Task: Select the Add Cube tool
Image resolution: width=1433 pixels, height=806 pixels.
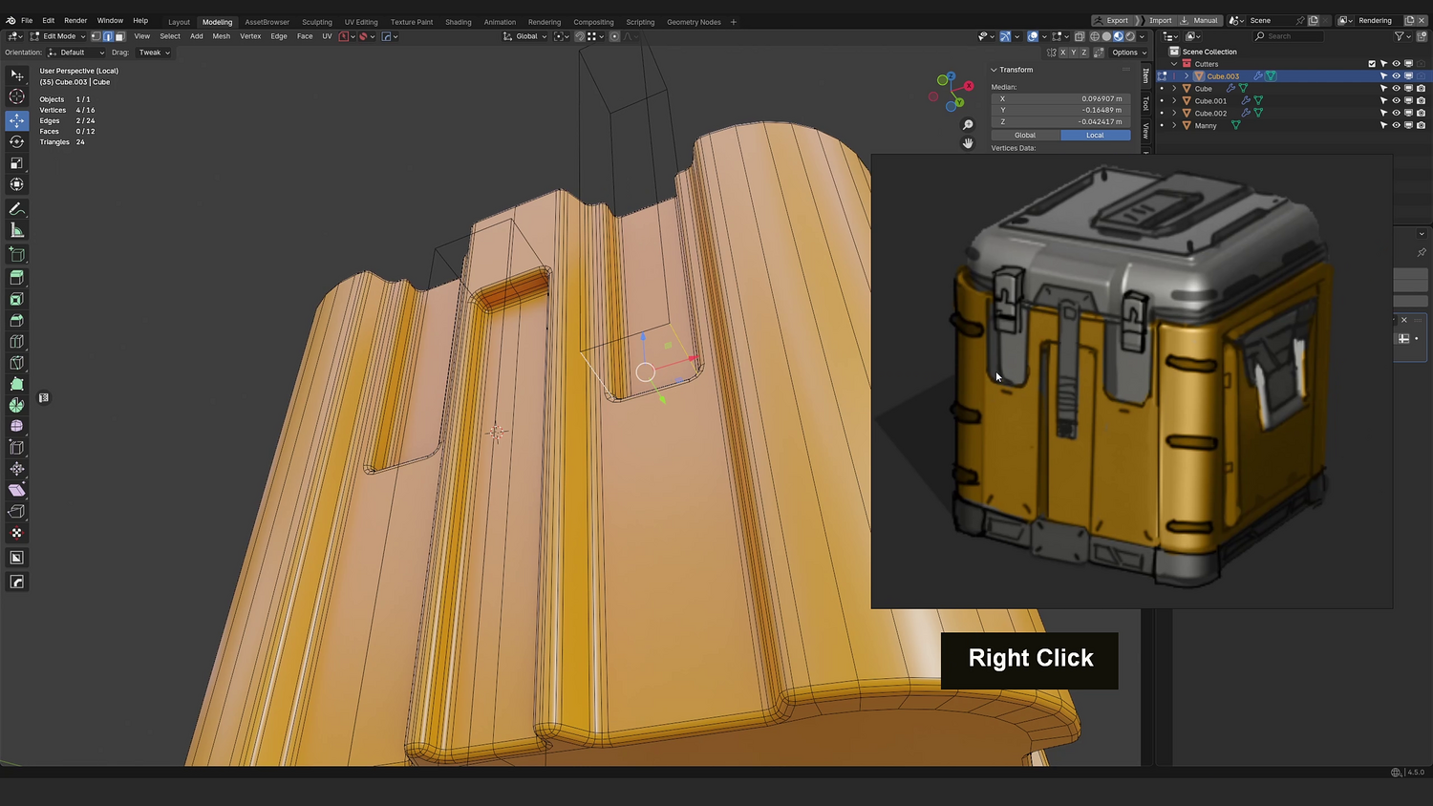Action: click(16, 255)
